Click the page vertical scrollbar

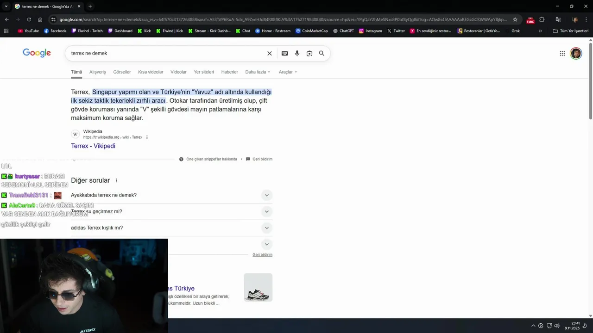pos(591,81)
